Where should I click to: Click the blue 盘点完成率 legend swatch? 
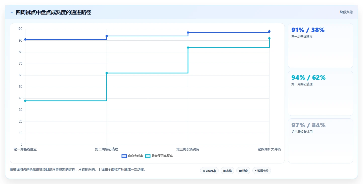pyautogui.click(x=124, y=156)
